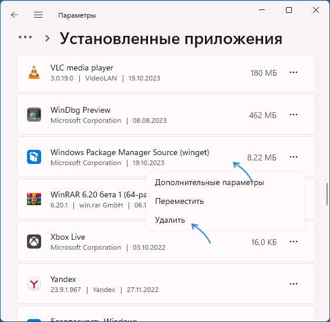The width and height of the screenshot is (330, 322).
Task: Open three-dot menu for Windows Package Manager Source
Action: [294, 157]
